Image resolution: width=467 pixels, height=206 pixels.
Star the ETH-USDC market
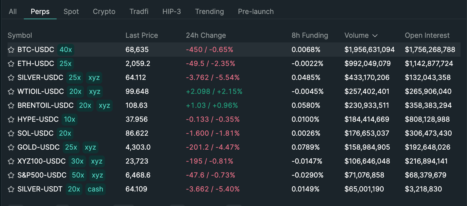click(x=11, y=64)
